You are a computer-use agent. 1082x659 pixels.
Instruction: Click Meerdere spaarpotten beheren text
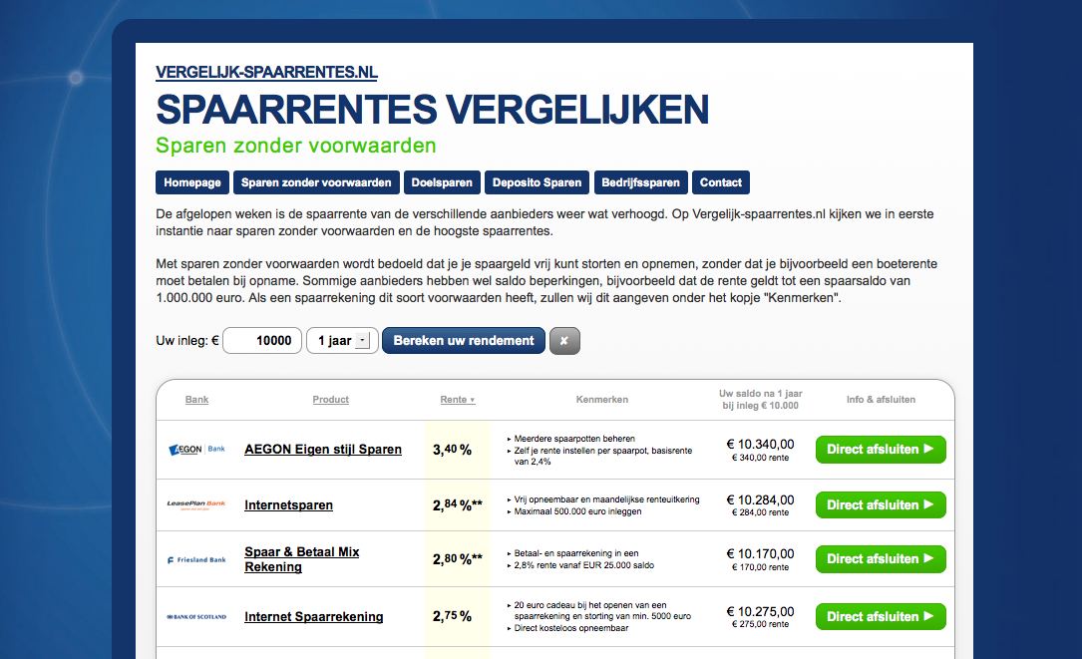click(x=574, y=439)
